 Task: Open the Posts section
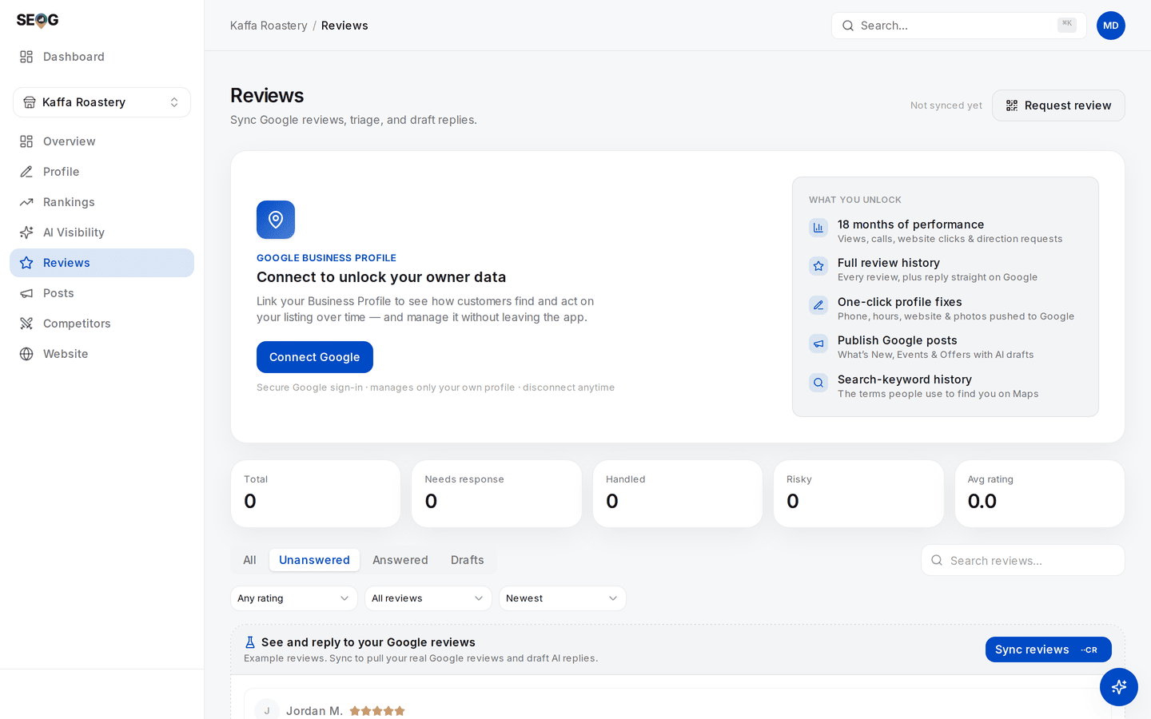coord(102,293)
